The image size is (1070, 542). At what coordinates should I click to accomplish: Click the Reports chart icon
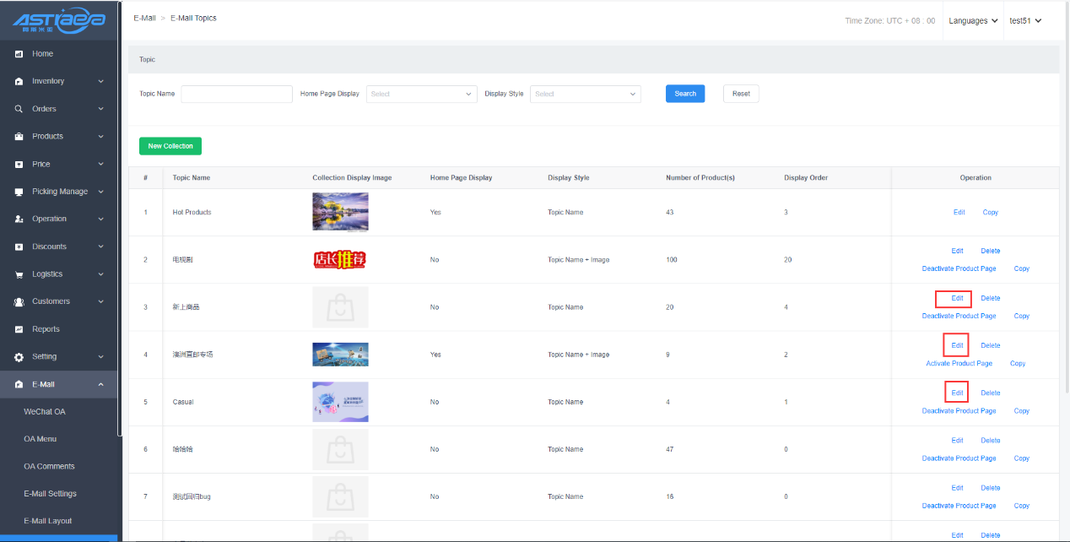(19, 329)
